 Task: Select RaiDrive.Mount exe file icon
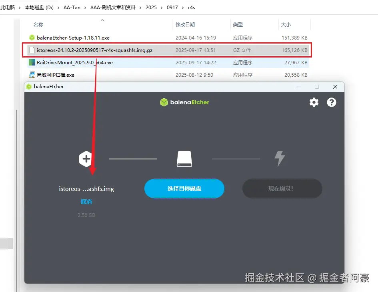(32, 63)
